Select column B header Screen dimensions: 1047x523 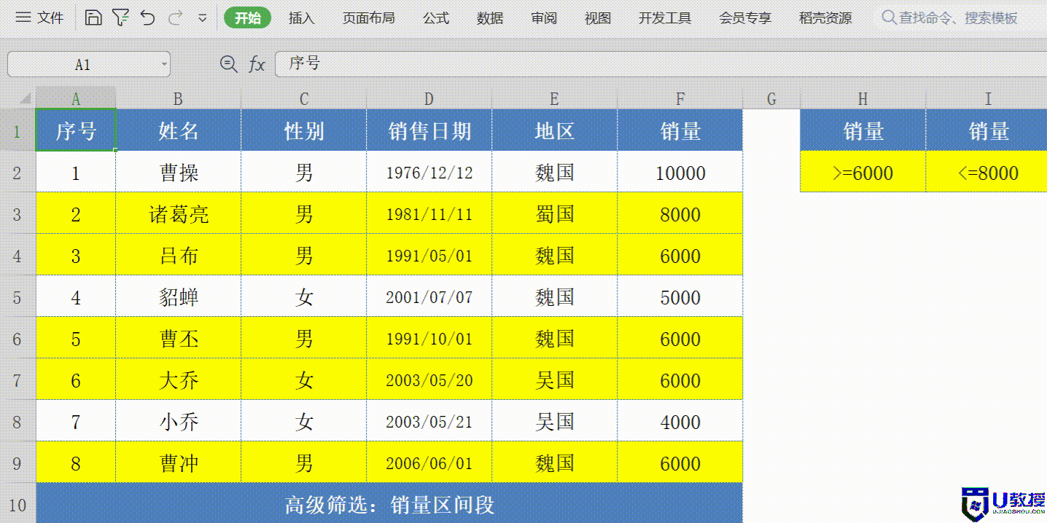point(179,98)
